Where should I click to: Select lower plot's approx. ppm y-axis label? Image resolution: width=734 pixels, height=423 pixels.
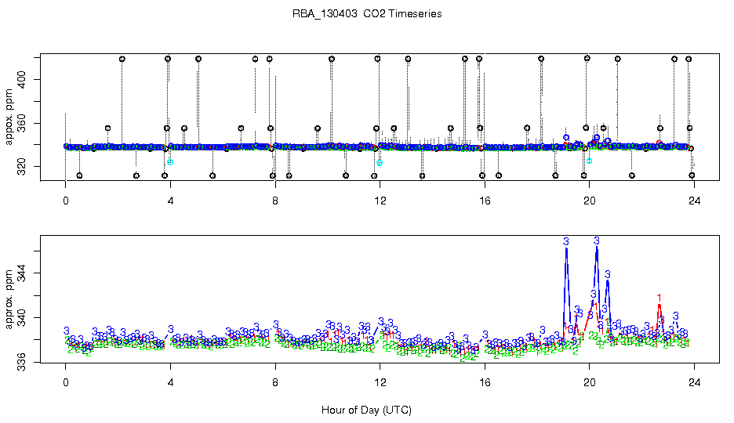(9, 299)
